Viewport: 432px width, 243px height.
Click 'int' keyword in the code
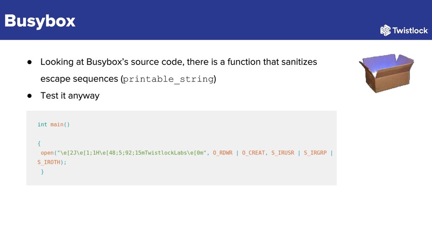pyautogui.click(x=43, y=124)
